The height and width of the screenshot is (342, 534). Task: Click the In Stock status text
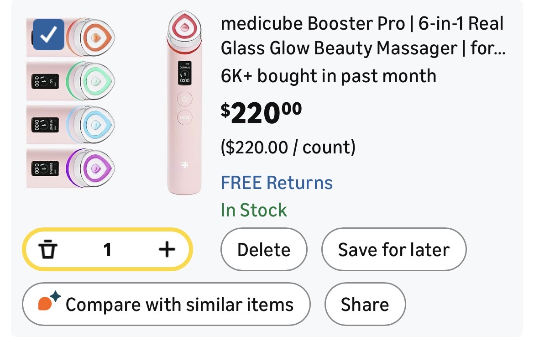click(x=254, y=210)
